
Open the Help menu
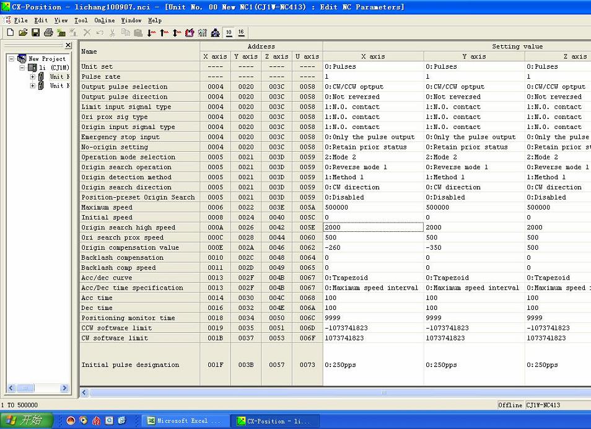[154, 20]
